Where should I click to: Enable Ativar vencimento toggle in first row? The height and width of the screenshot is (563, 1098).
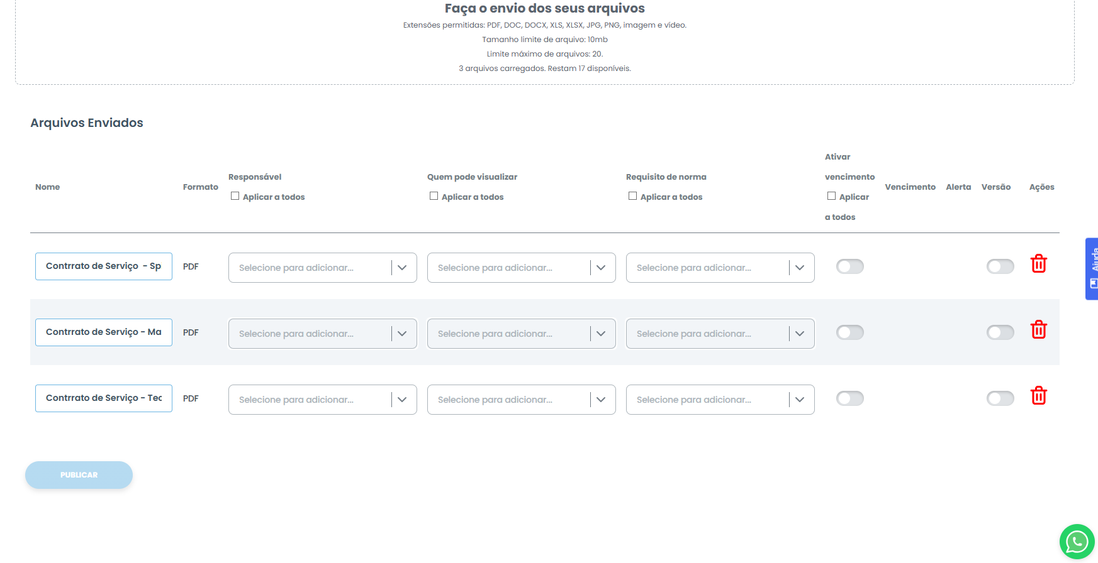point(849,266)
